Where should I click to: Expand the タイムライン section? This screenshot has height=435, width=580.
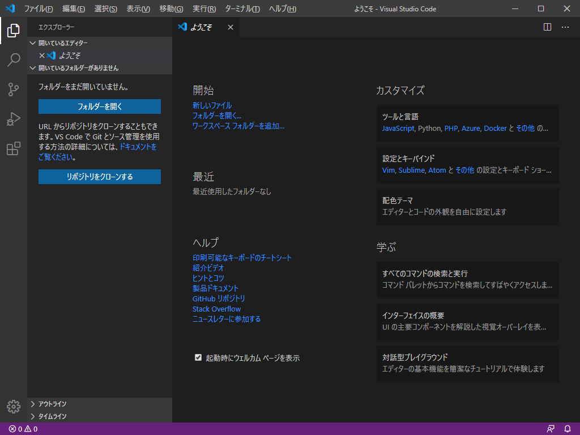100,416
